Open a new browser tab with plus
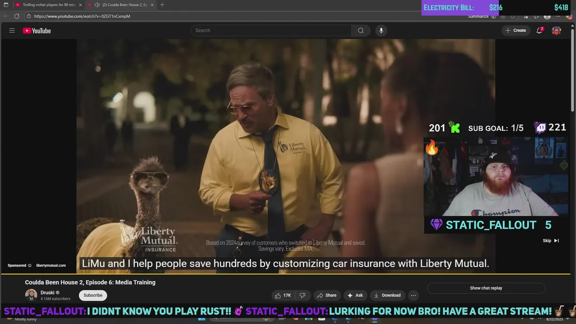 pyautogui.click(x=162, y=5)
